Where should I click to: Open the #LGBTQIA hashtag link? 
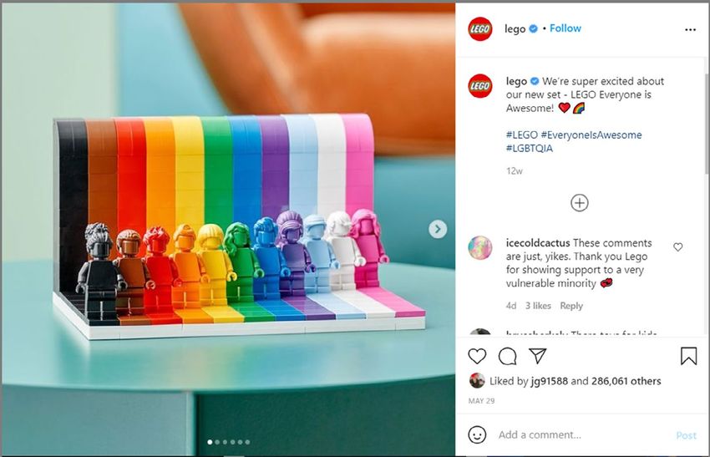[x=530, y=148]
